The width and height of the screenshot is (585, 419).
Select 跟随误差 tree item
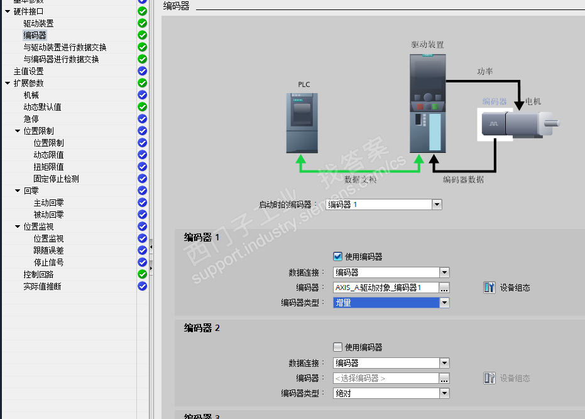[x=49, y=250]
